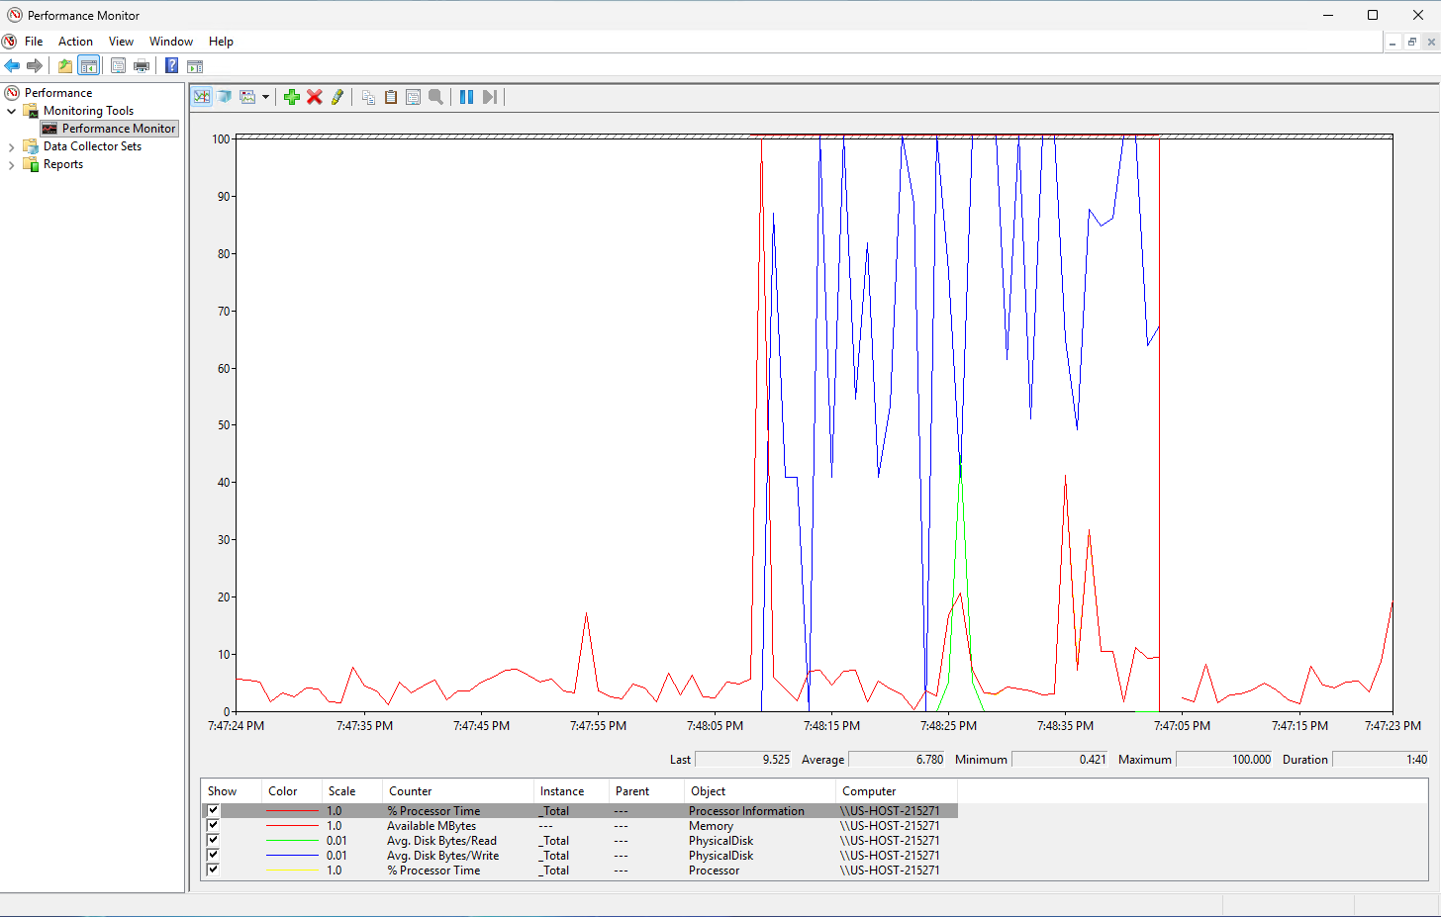Click the green plus Add Counters icon

(x=292, y=97)
